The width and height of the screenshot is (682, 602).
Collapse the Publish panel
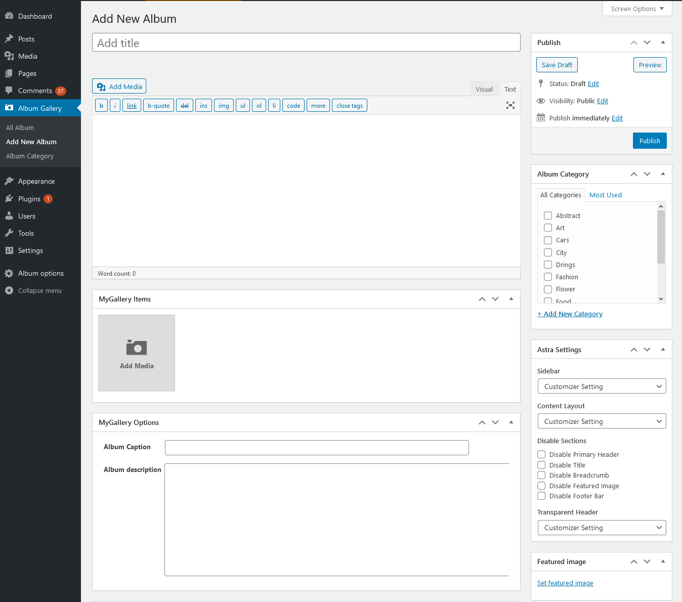coord(663,42)
